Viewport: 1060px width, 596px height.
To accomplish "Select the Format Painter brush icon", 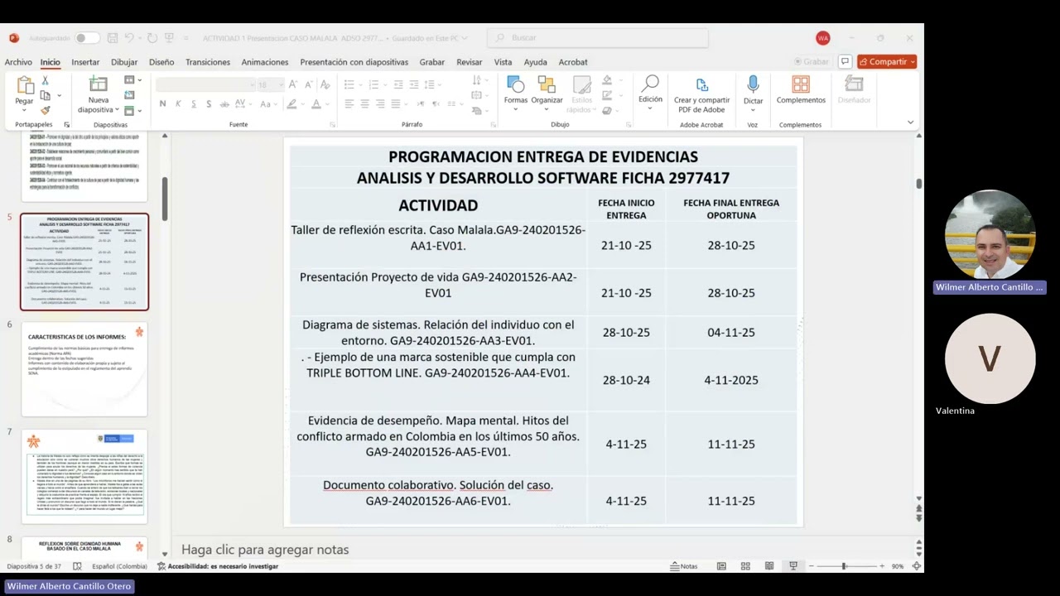I will click(46, 110).
